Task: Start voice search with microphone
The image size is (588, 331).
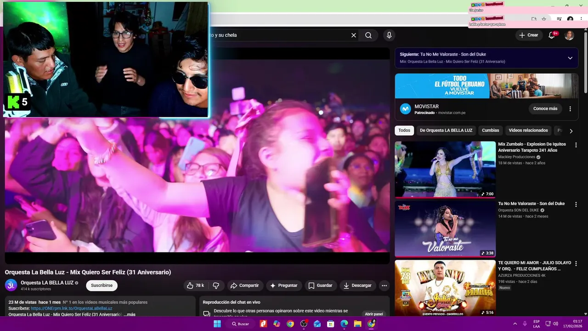Action: pos(389,35)
